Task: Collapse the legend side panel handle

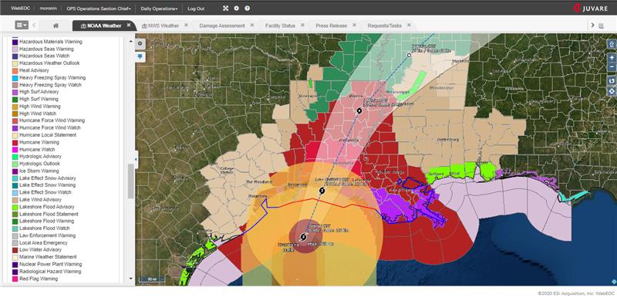Action: [137, 160]
